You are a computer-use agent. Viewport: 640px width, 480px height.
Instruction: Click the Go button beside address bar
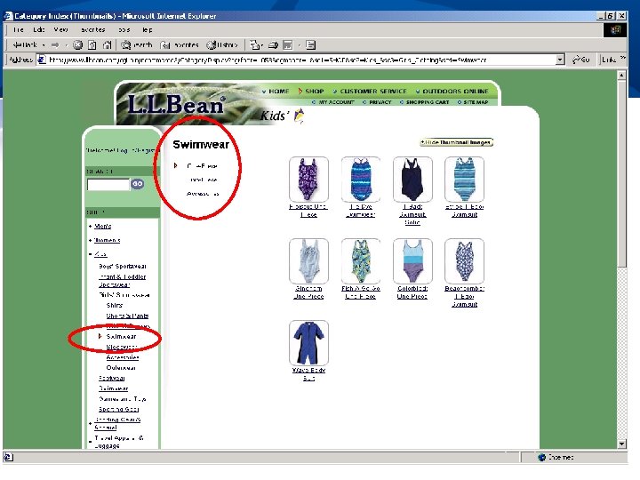(x=581, y=60)
